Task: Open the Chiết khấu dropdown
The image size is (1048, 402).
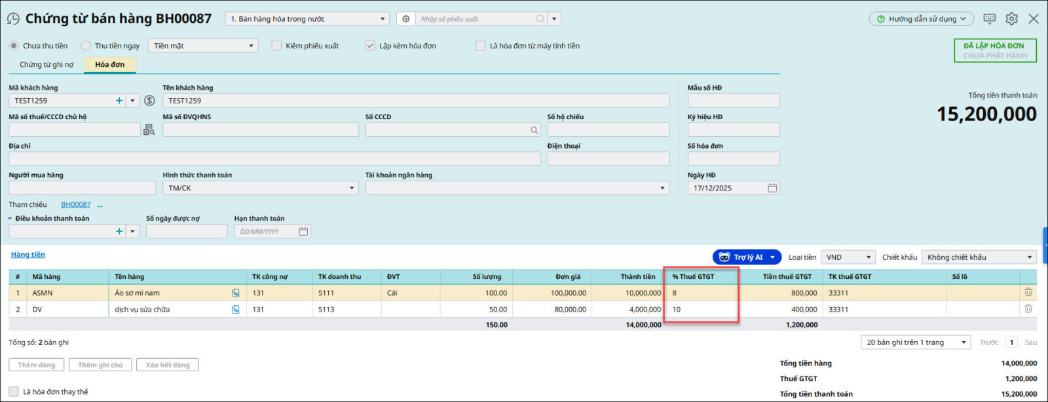Action: coord(979,257)
